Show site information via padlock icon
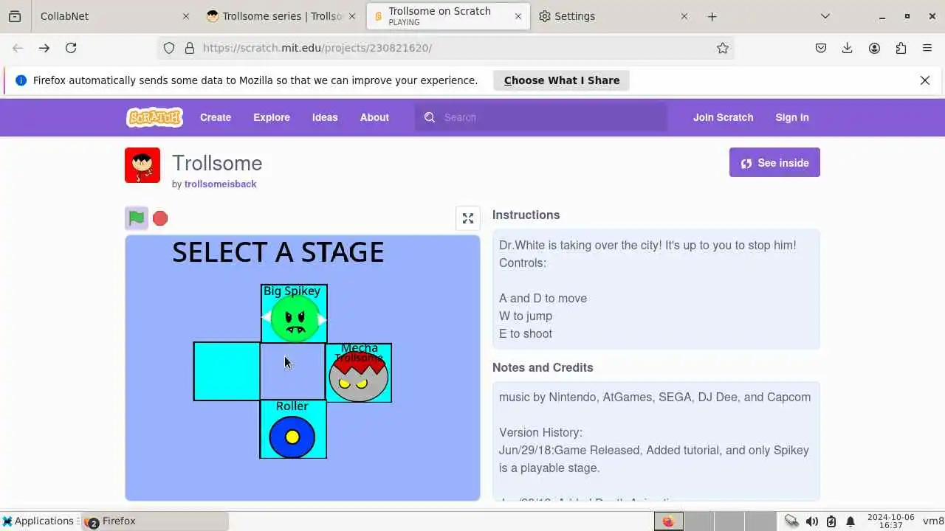This screenshot has width=945, height=531. click(190, 48)
